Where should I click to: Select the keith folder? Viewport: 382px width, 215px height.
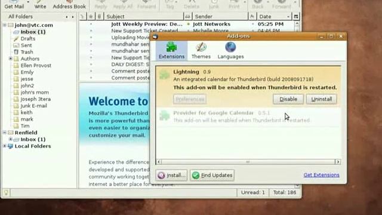tap(26, 112)
